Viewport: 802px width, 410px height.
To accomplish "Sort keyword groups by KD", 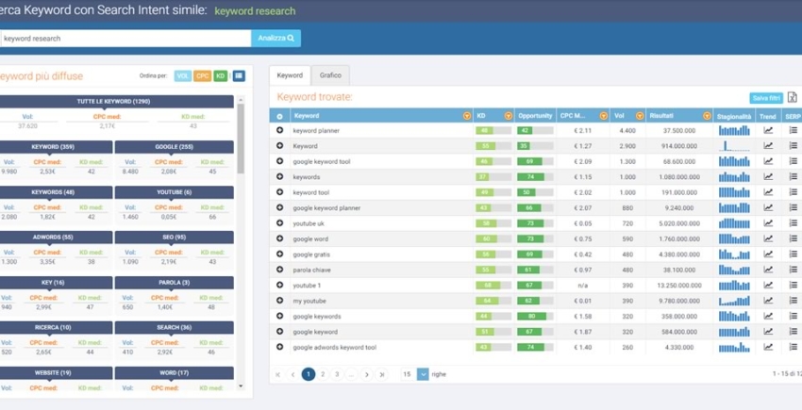I will 221,75.
